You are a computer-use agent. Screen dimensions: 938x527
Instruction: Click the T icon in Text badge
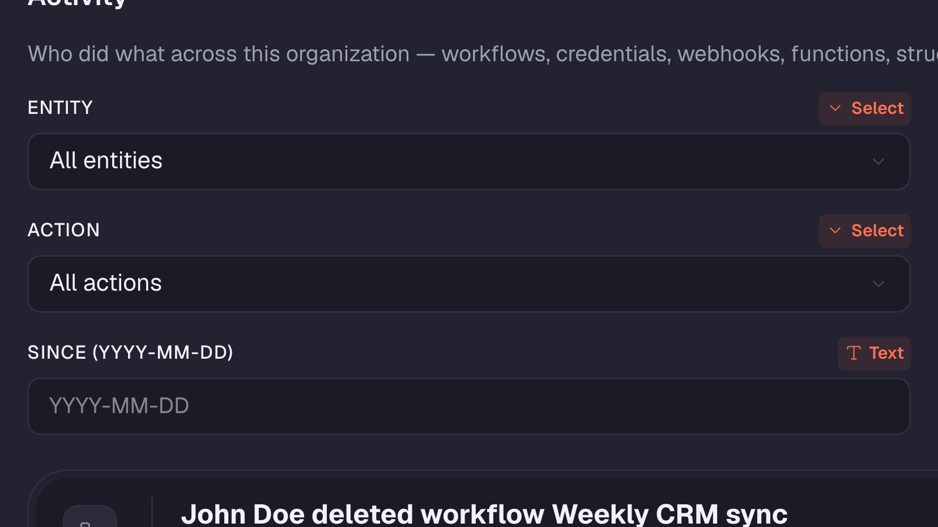click(854, 353)
